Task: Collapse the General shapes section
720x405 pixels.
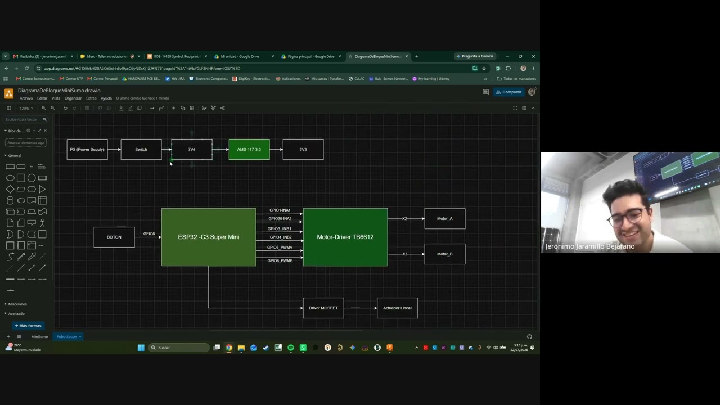Action: pyautogui.click(x=13, y=156)
